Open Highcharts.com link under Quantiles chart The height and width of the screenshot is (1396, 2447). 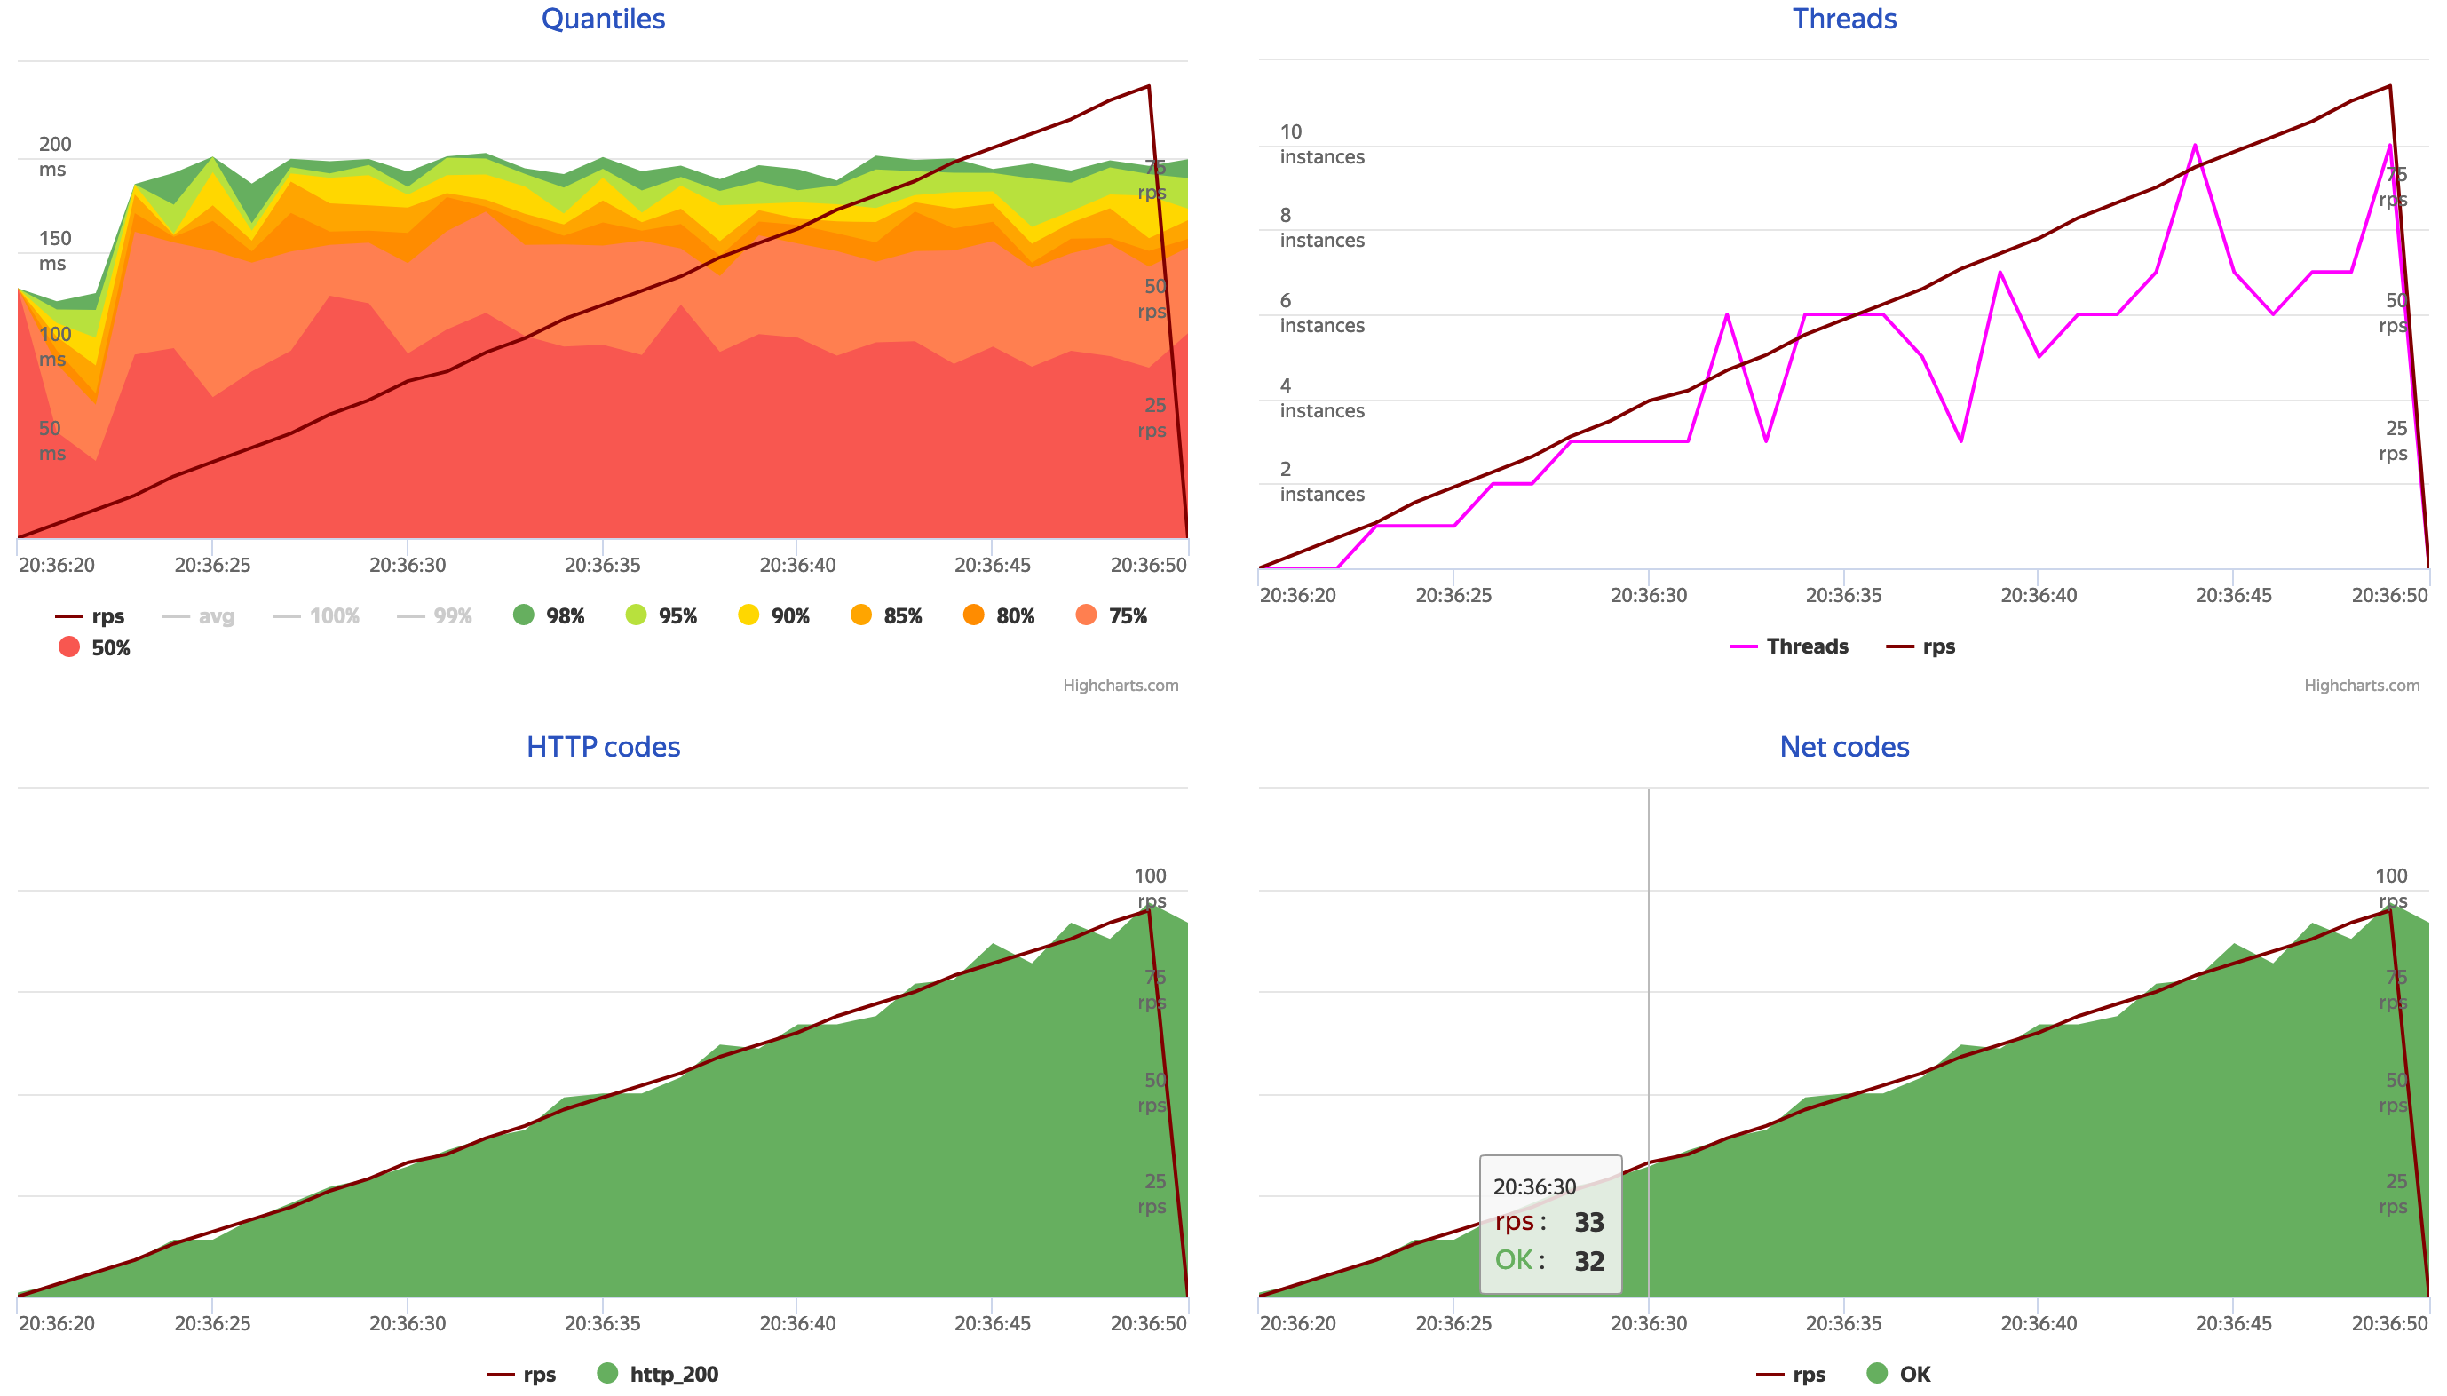[x=1120, y=685]
